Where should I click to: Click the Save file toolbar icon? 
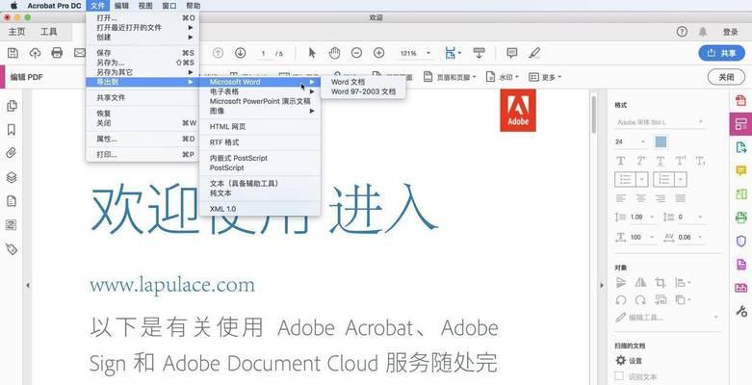[13, 53]
